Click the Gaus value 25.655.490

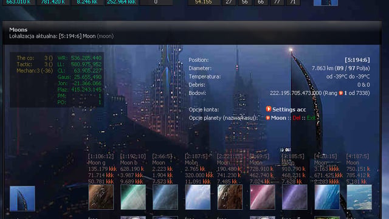click(88, 77)
